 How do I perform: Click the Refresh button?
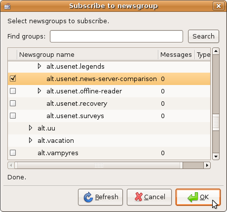point(101,197)
